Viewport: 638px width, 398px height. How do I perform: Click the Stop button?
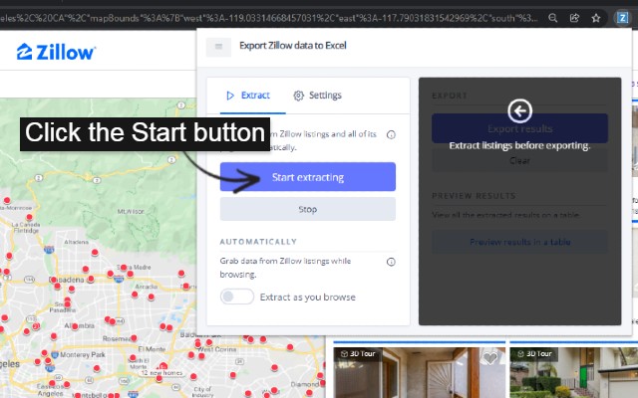pos(308,209)
